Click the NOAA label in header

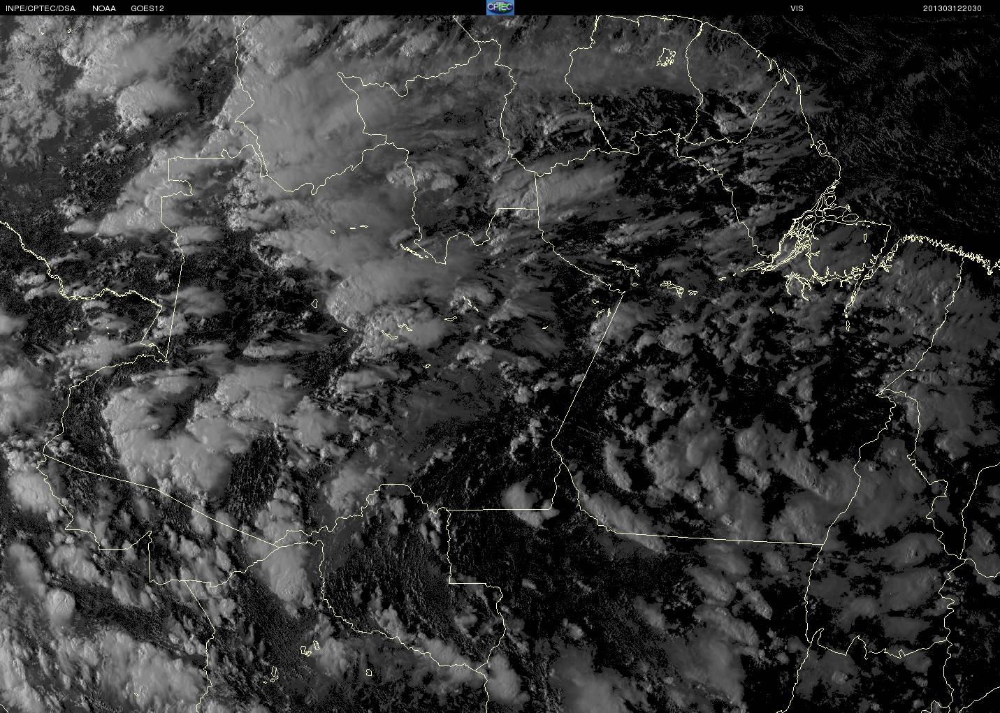click(104, 8)
